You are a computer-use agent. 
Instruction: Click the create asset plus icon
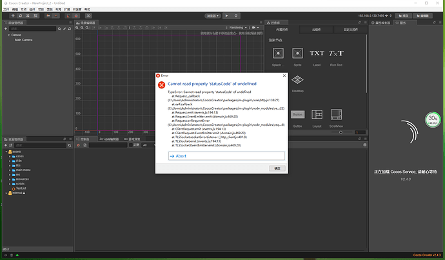(x=5, y=145)
